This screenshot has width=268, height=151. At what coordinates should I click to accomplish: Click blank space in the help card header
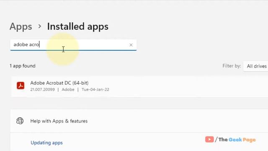click(x=171, y=121)
